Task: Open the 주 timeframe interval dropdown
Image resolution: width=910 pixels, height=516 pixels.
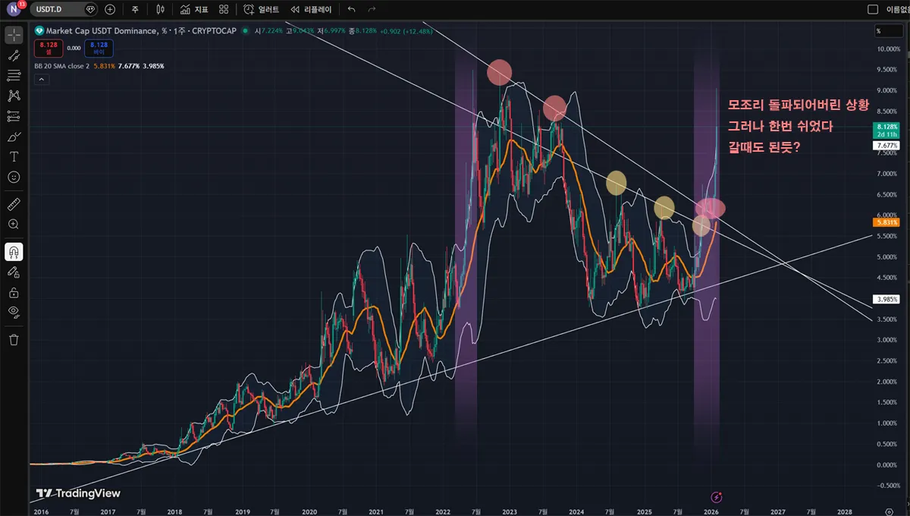Action: click(135, 10)
